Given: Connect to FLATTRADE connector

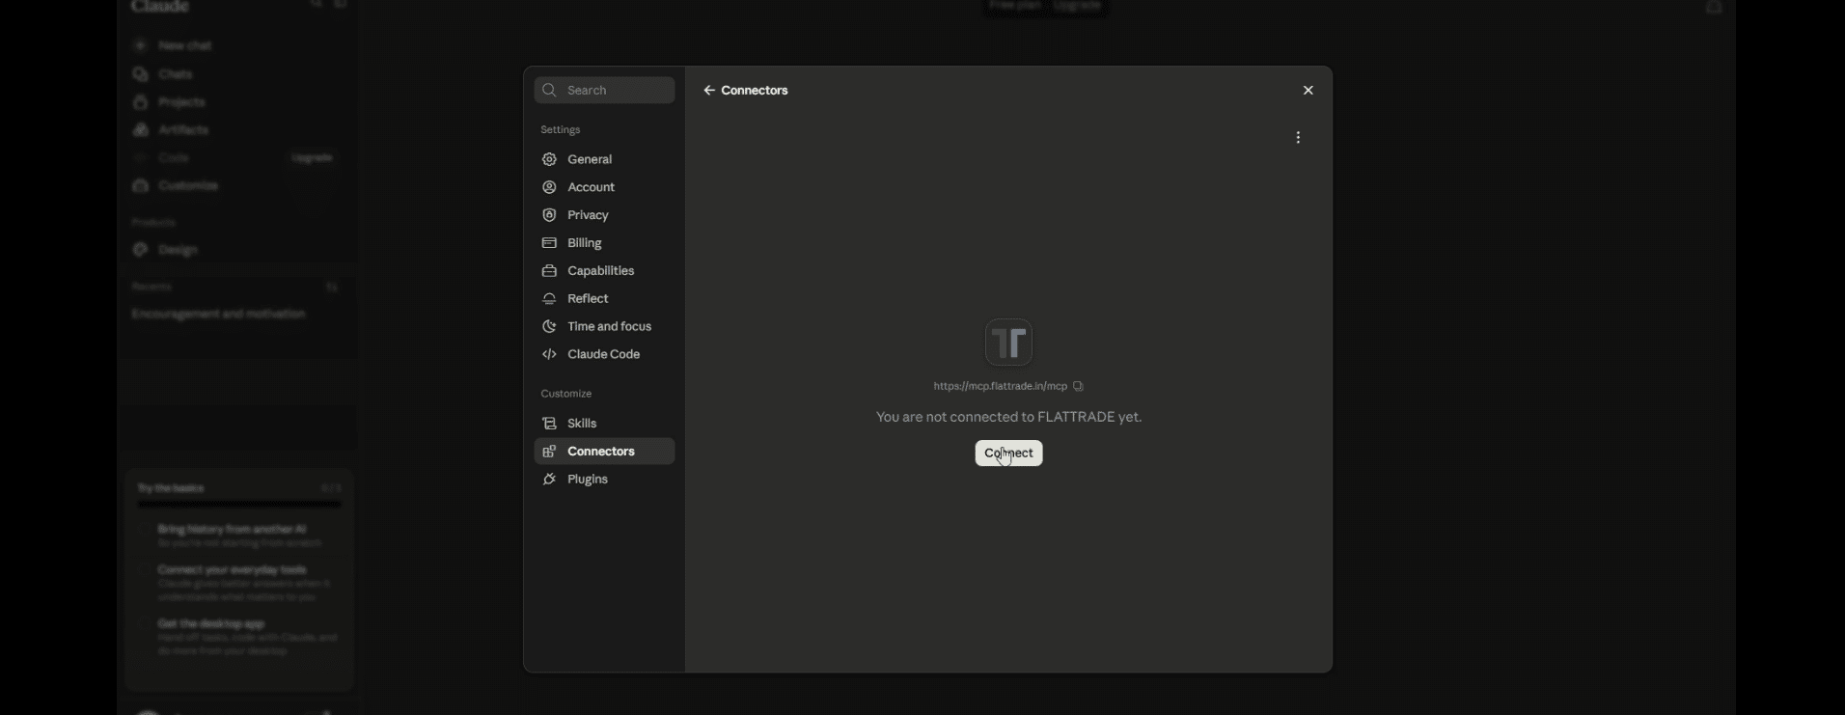Looking at the screenshot, I should tap(1008, 454).
